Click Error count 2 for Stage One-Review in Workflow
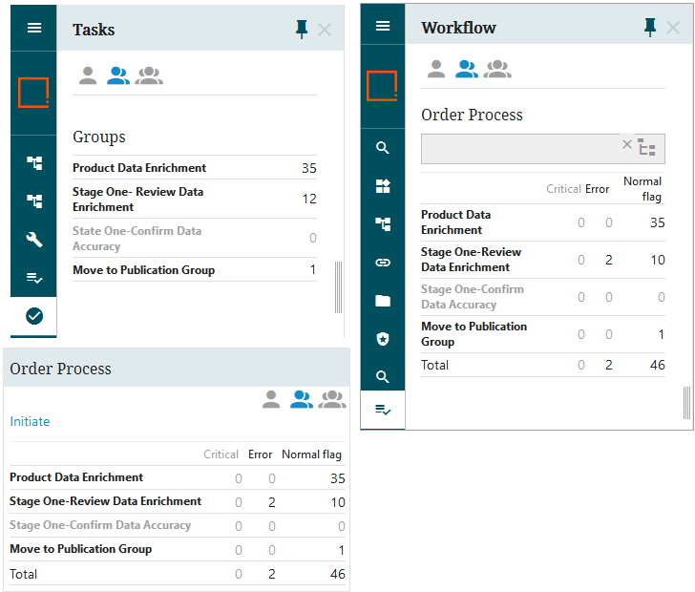Viewport: 695px width, 592px height. pyautogui.click(x=609, y=260)
